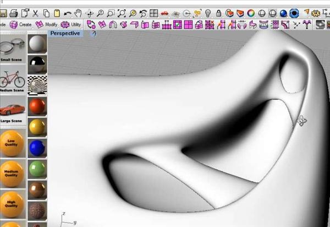Image resolution: width=330 pixels, height=227 pixels.
Task: Pick the yellow material sphere
Action: coord(37,127)
